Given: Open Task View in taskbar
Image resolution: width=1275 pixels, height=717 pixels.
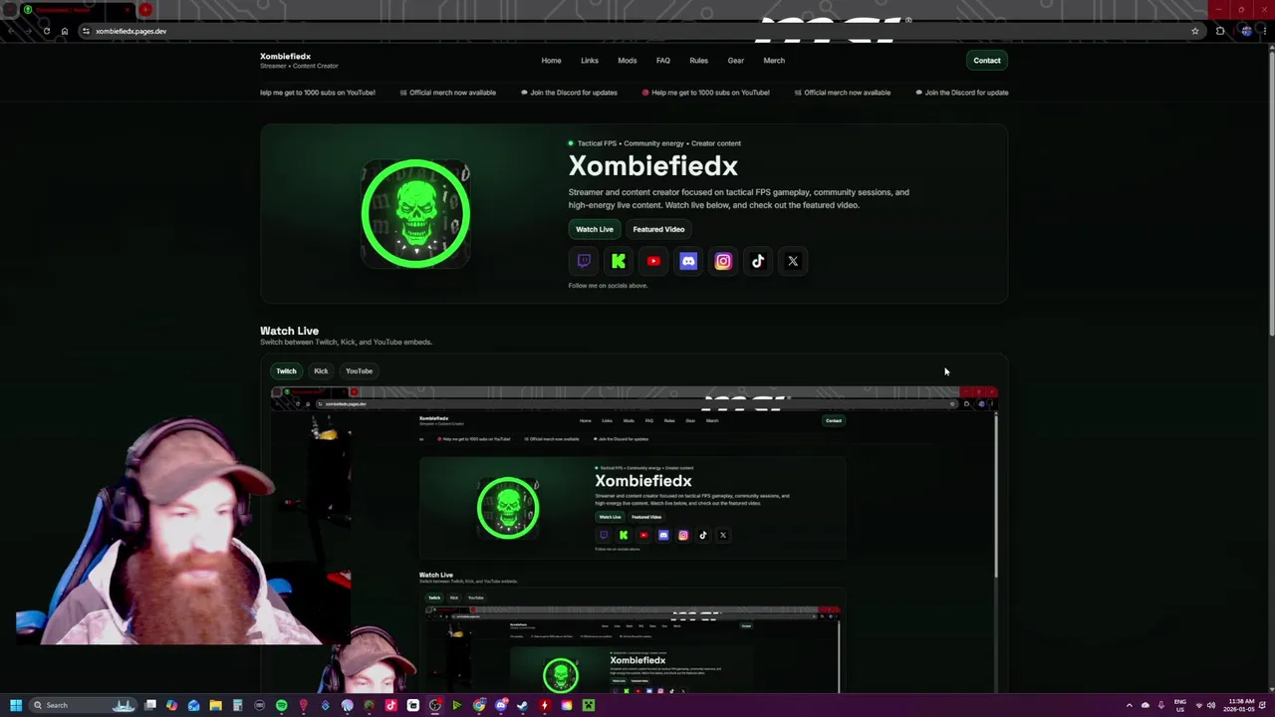Looking at the screenshot, I should pyautogui.click(x=150, y=705).
